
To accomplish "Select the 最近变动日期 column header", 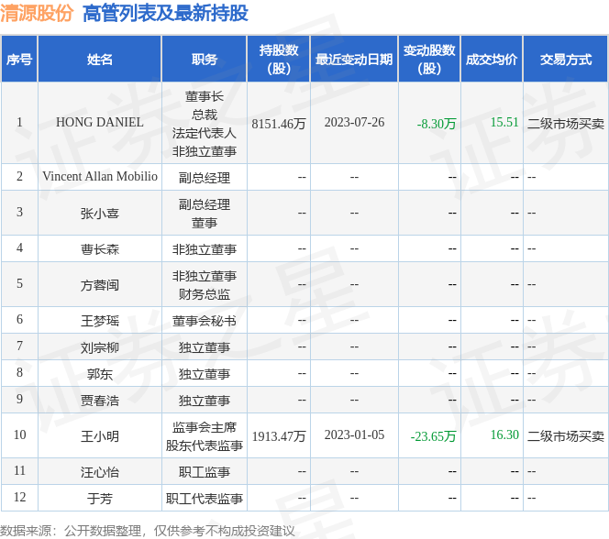I will (x=354, y=60).
